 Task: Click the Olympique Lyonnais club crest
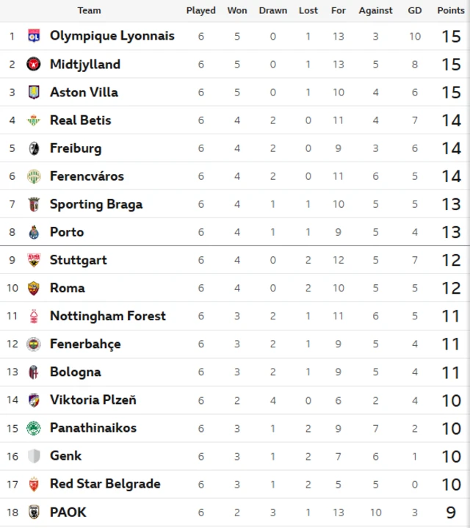click(34, 36)
